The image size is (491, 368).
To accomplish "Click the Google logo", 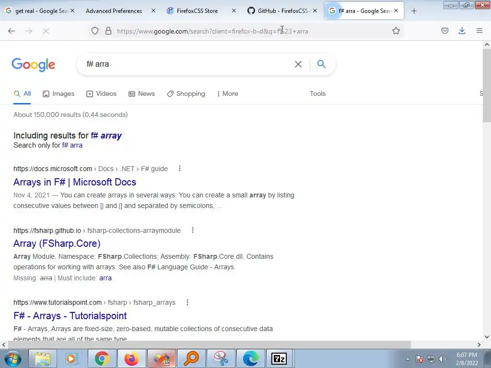I will pos(34,65).
